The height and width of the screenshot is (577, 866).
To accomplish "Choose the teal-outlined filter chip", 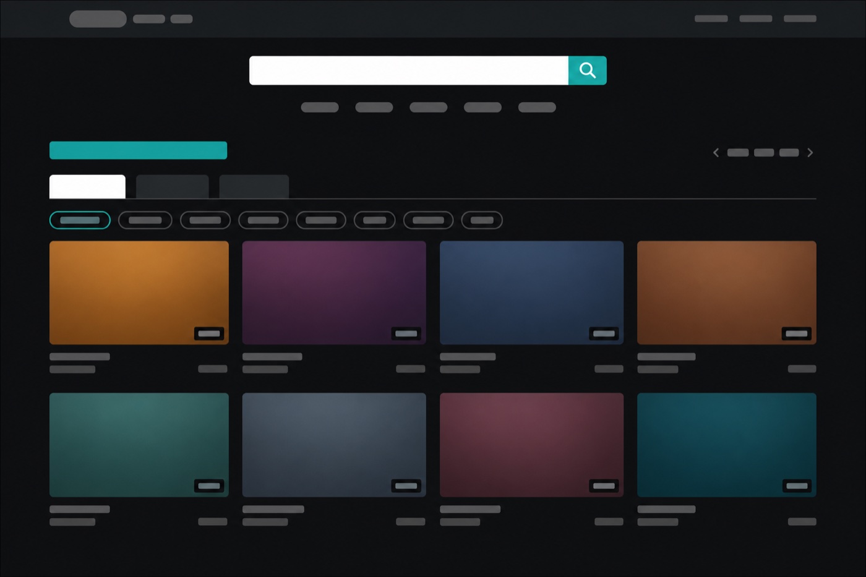I will point(80,220).
